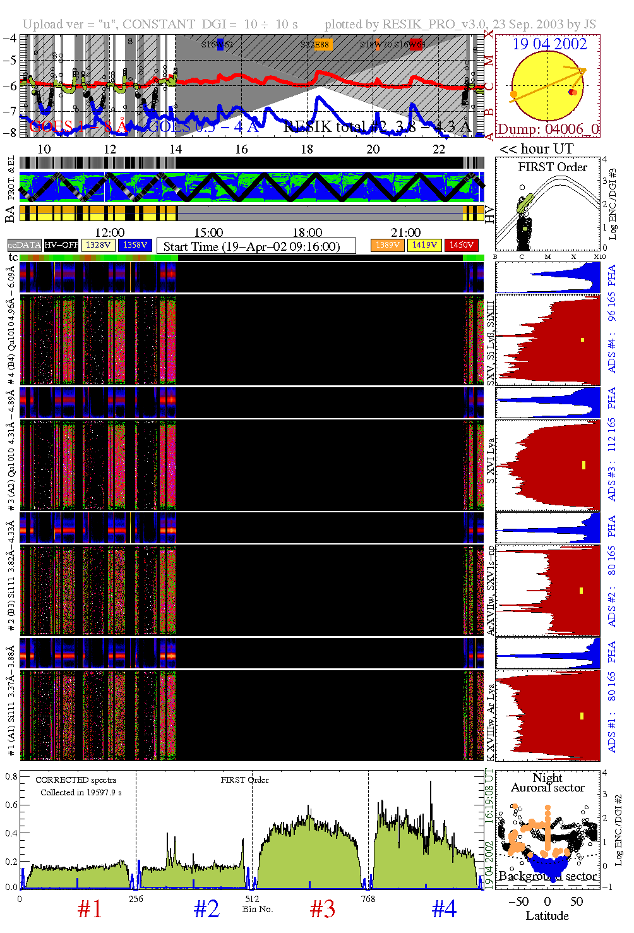Click the Start Time text box
This screenshot has height=933, width=634.
256,246
